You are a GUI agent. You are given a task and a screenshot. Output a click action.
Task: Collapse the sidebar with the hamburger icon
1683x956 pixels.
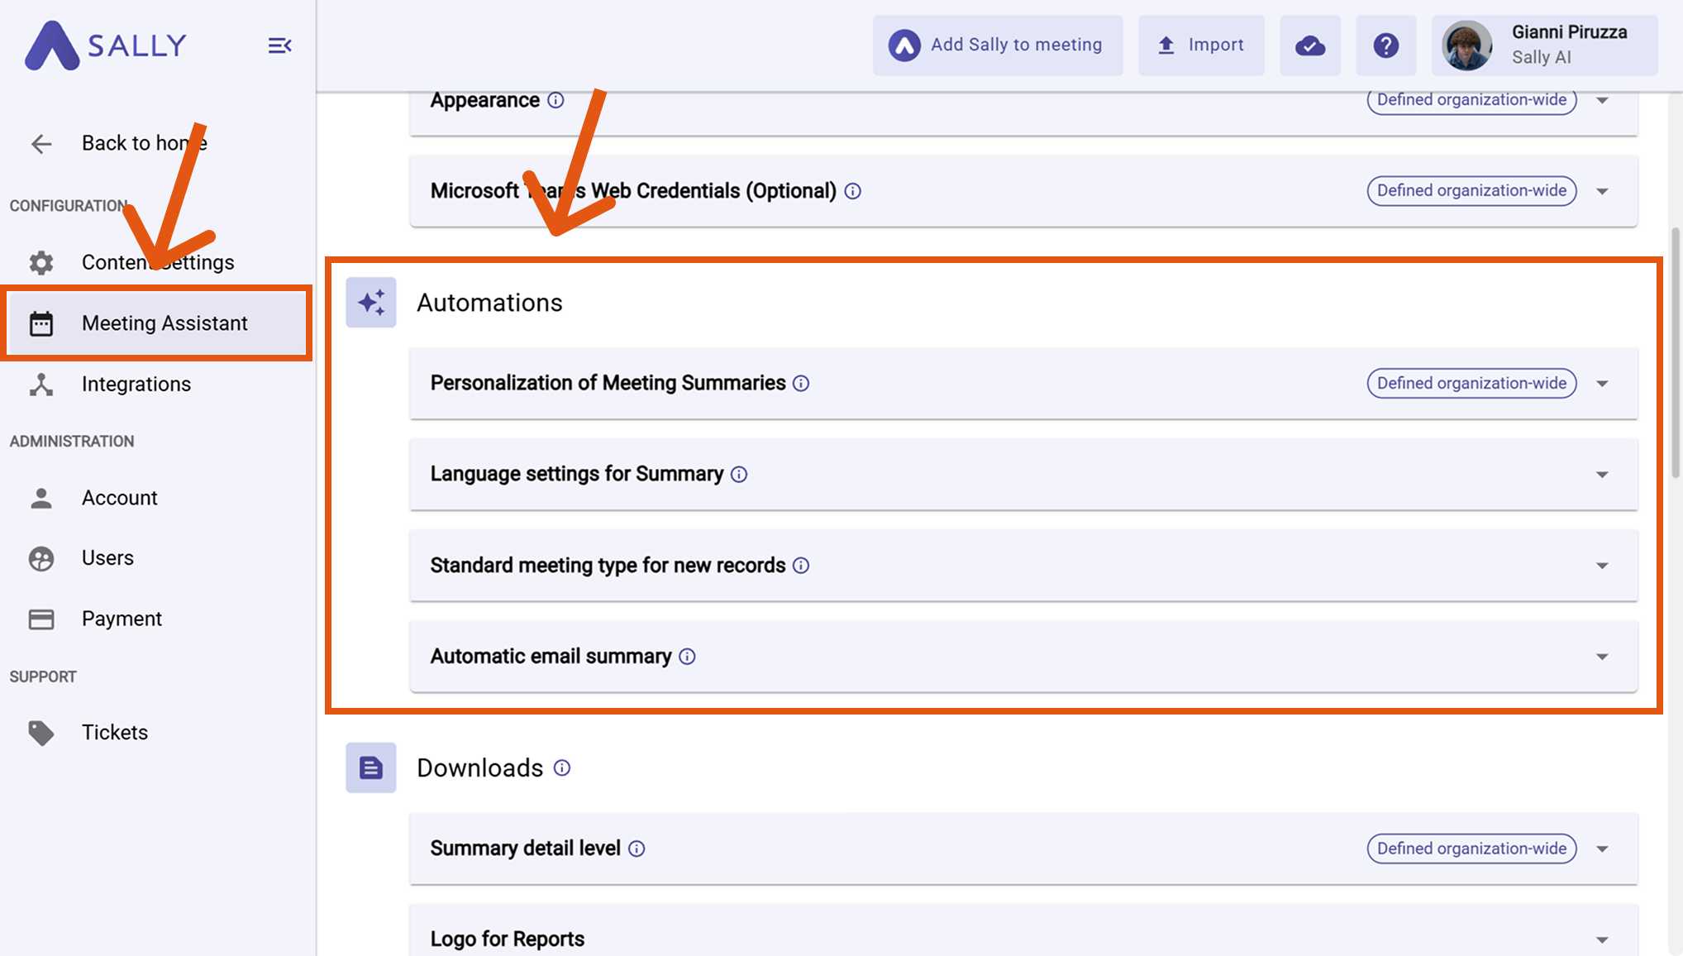[x=279, y=45]
